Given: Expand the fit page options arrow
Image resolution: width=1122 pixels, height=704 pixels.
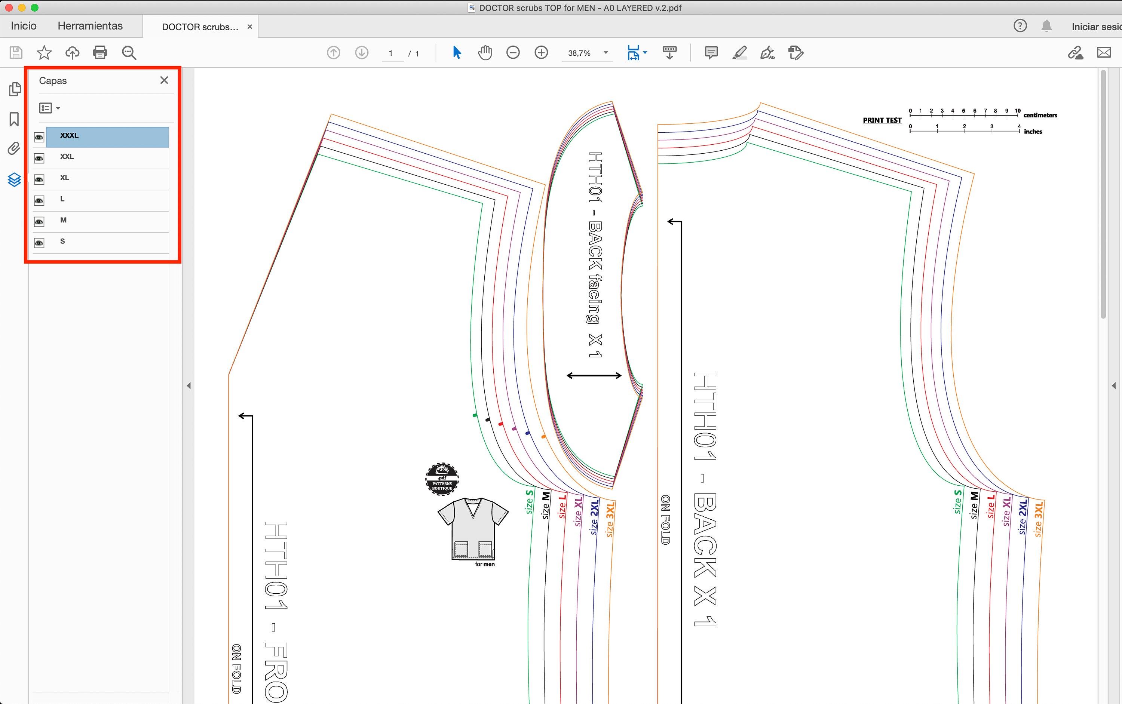Looking at the screenshot, I should click(645, 53).
